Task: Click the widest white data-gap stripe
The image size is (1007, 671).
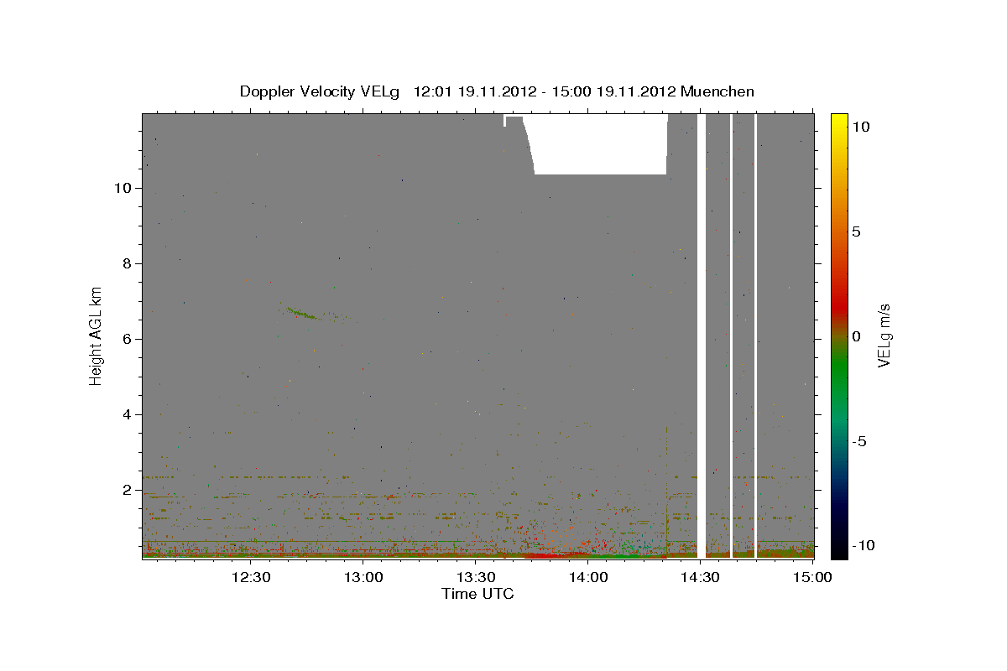Action: pos(702,335)
